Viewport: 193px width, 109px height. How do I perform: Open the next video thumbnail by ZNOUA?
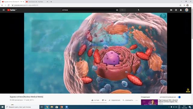tap(150, 102)
